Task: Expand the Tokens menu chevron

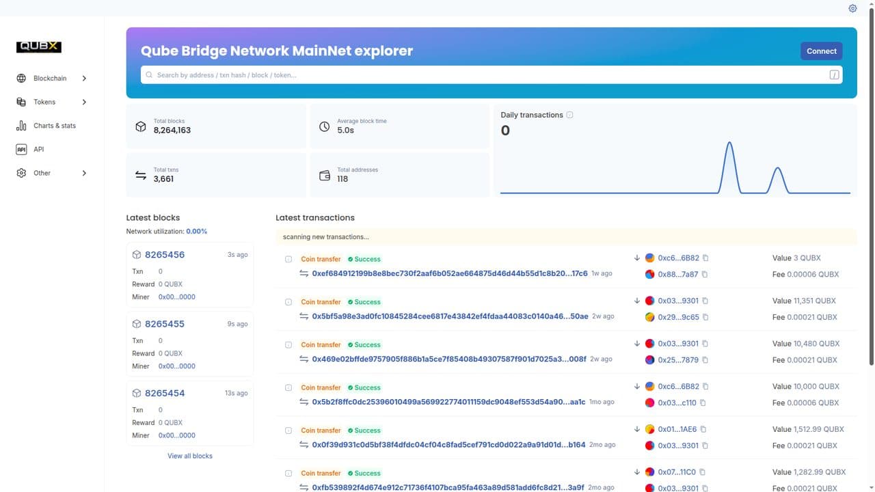Action: point(84,102)
